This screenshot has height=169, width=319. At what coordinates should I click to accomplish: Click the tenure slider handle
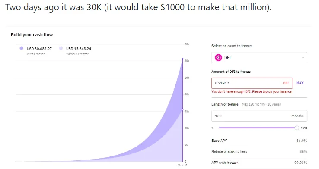click(297, 128)
